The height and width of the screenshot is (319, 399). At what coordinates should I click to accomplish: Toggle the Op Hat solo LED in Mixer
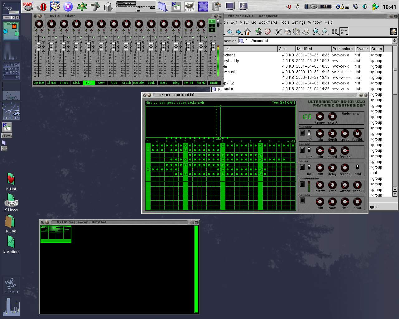point(36,31)
